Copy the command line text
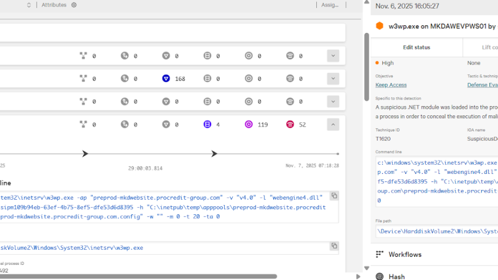This screenshot has height=280, width=498. [x=334, y=195]
